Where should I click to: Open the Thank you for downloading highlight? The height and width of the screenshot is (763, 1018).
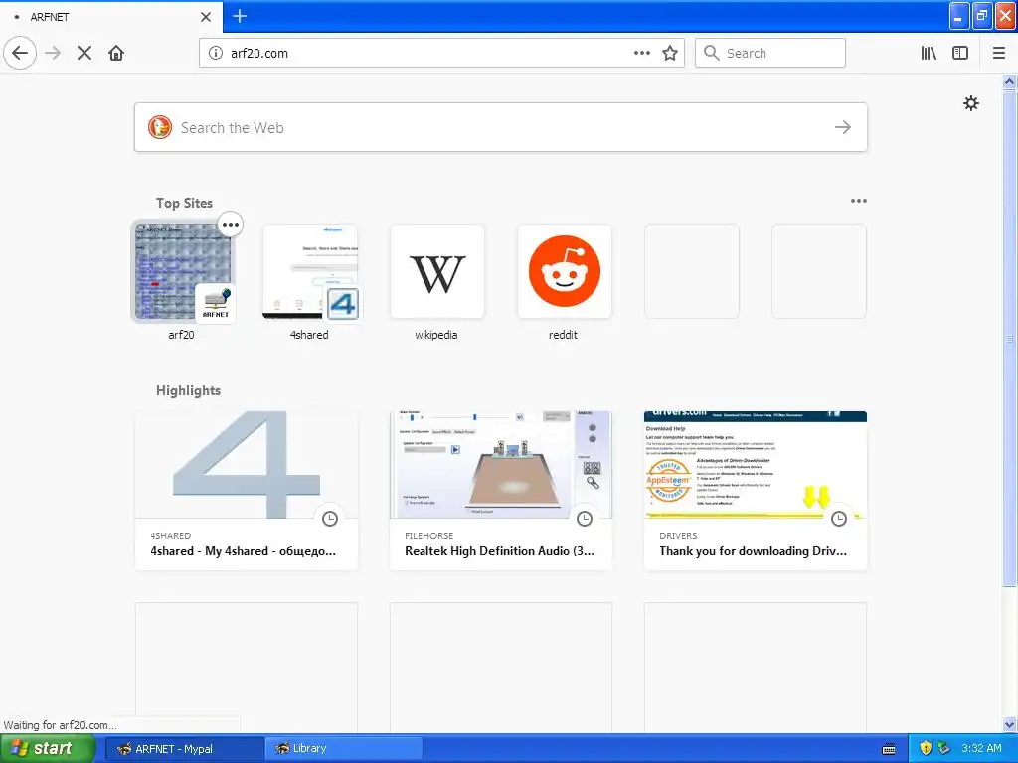[756, 491]
